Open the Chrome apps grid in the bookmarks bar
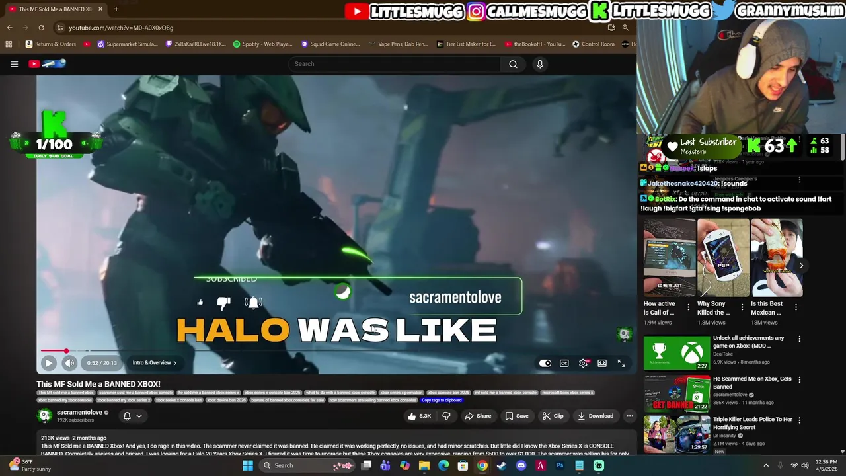 tap(9, 44)
